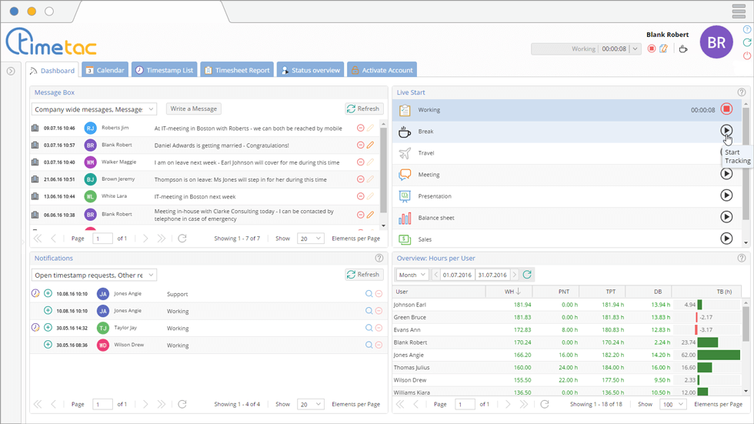Open the Company wide messages filter dropdown
This screenshot has height=424, width=754.
tap(151, 109)
